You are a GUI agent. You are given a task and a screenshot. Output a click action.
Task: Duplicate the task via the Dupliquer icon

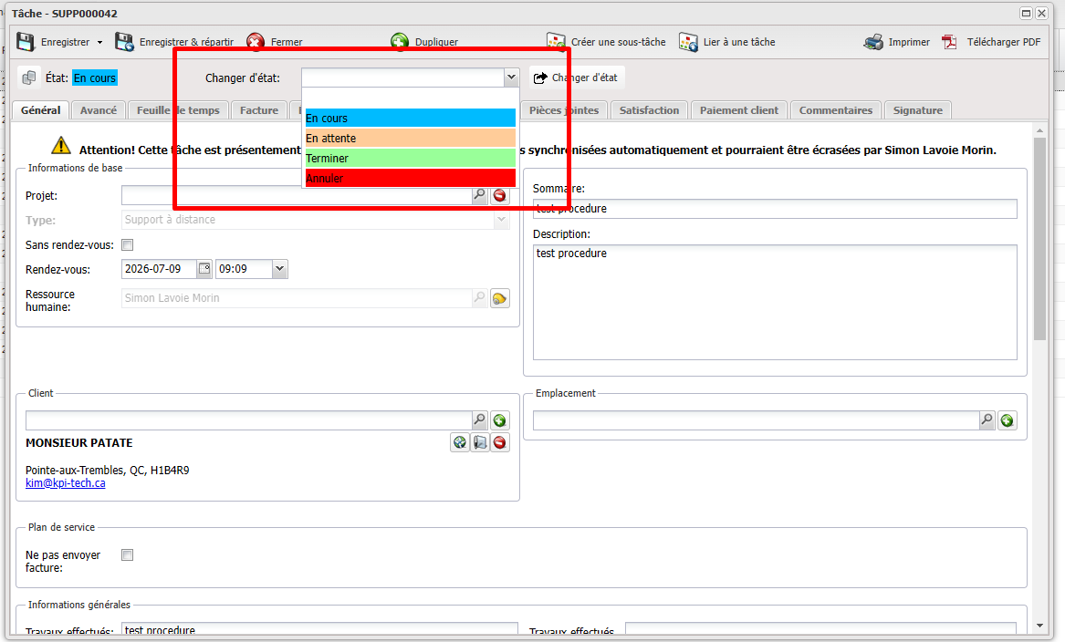click(400, 41)
